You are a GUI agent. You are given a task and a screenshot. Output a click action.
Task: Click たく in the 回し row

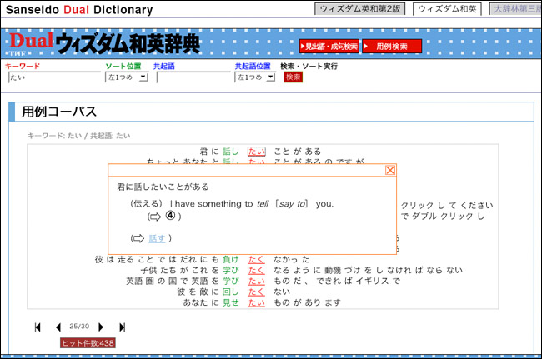(x=257, y=292)
